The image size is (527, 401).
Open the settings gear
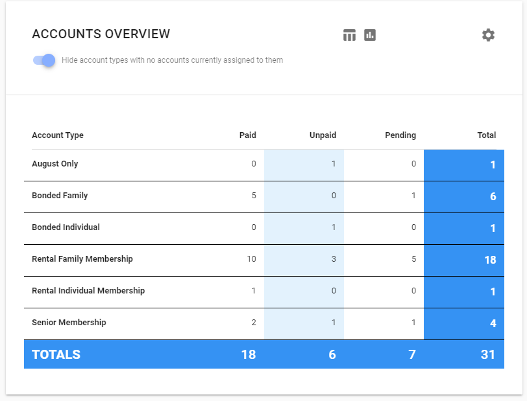coord(488,35)
